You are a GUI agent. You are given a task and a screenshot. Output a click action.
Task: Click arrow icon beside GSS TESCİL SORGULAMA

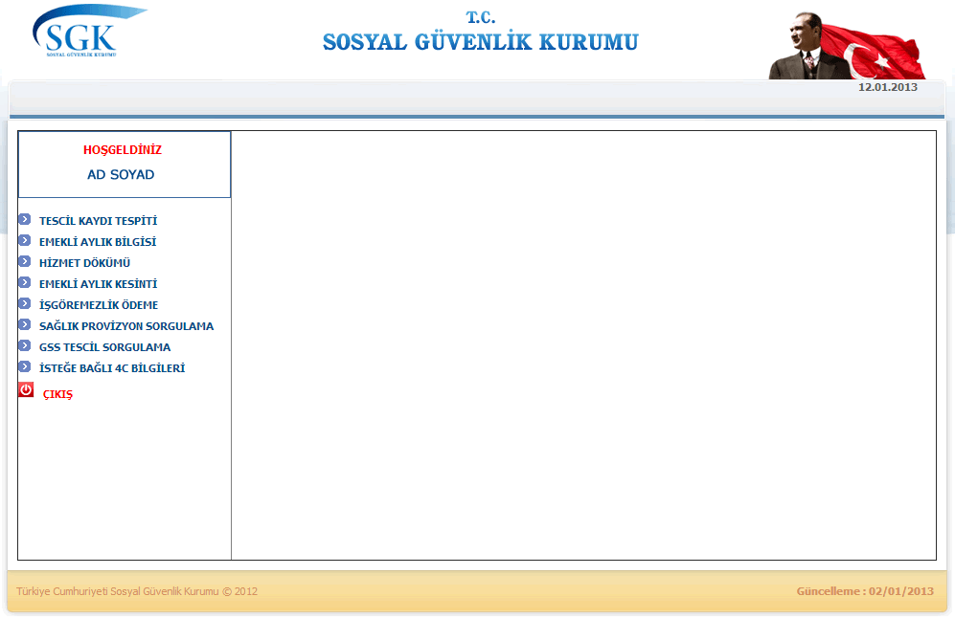(x=24, y=345)
